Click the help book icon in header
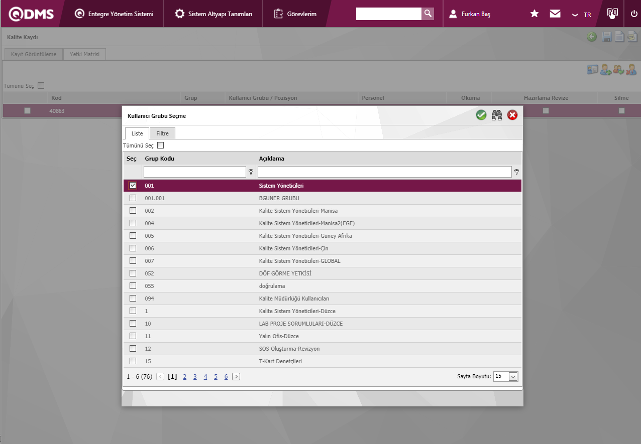 tap(612, 14)
